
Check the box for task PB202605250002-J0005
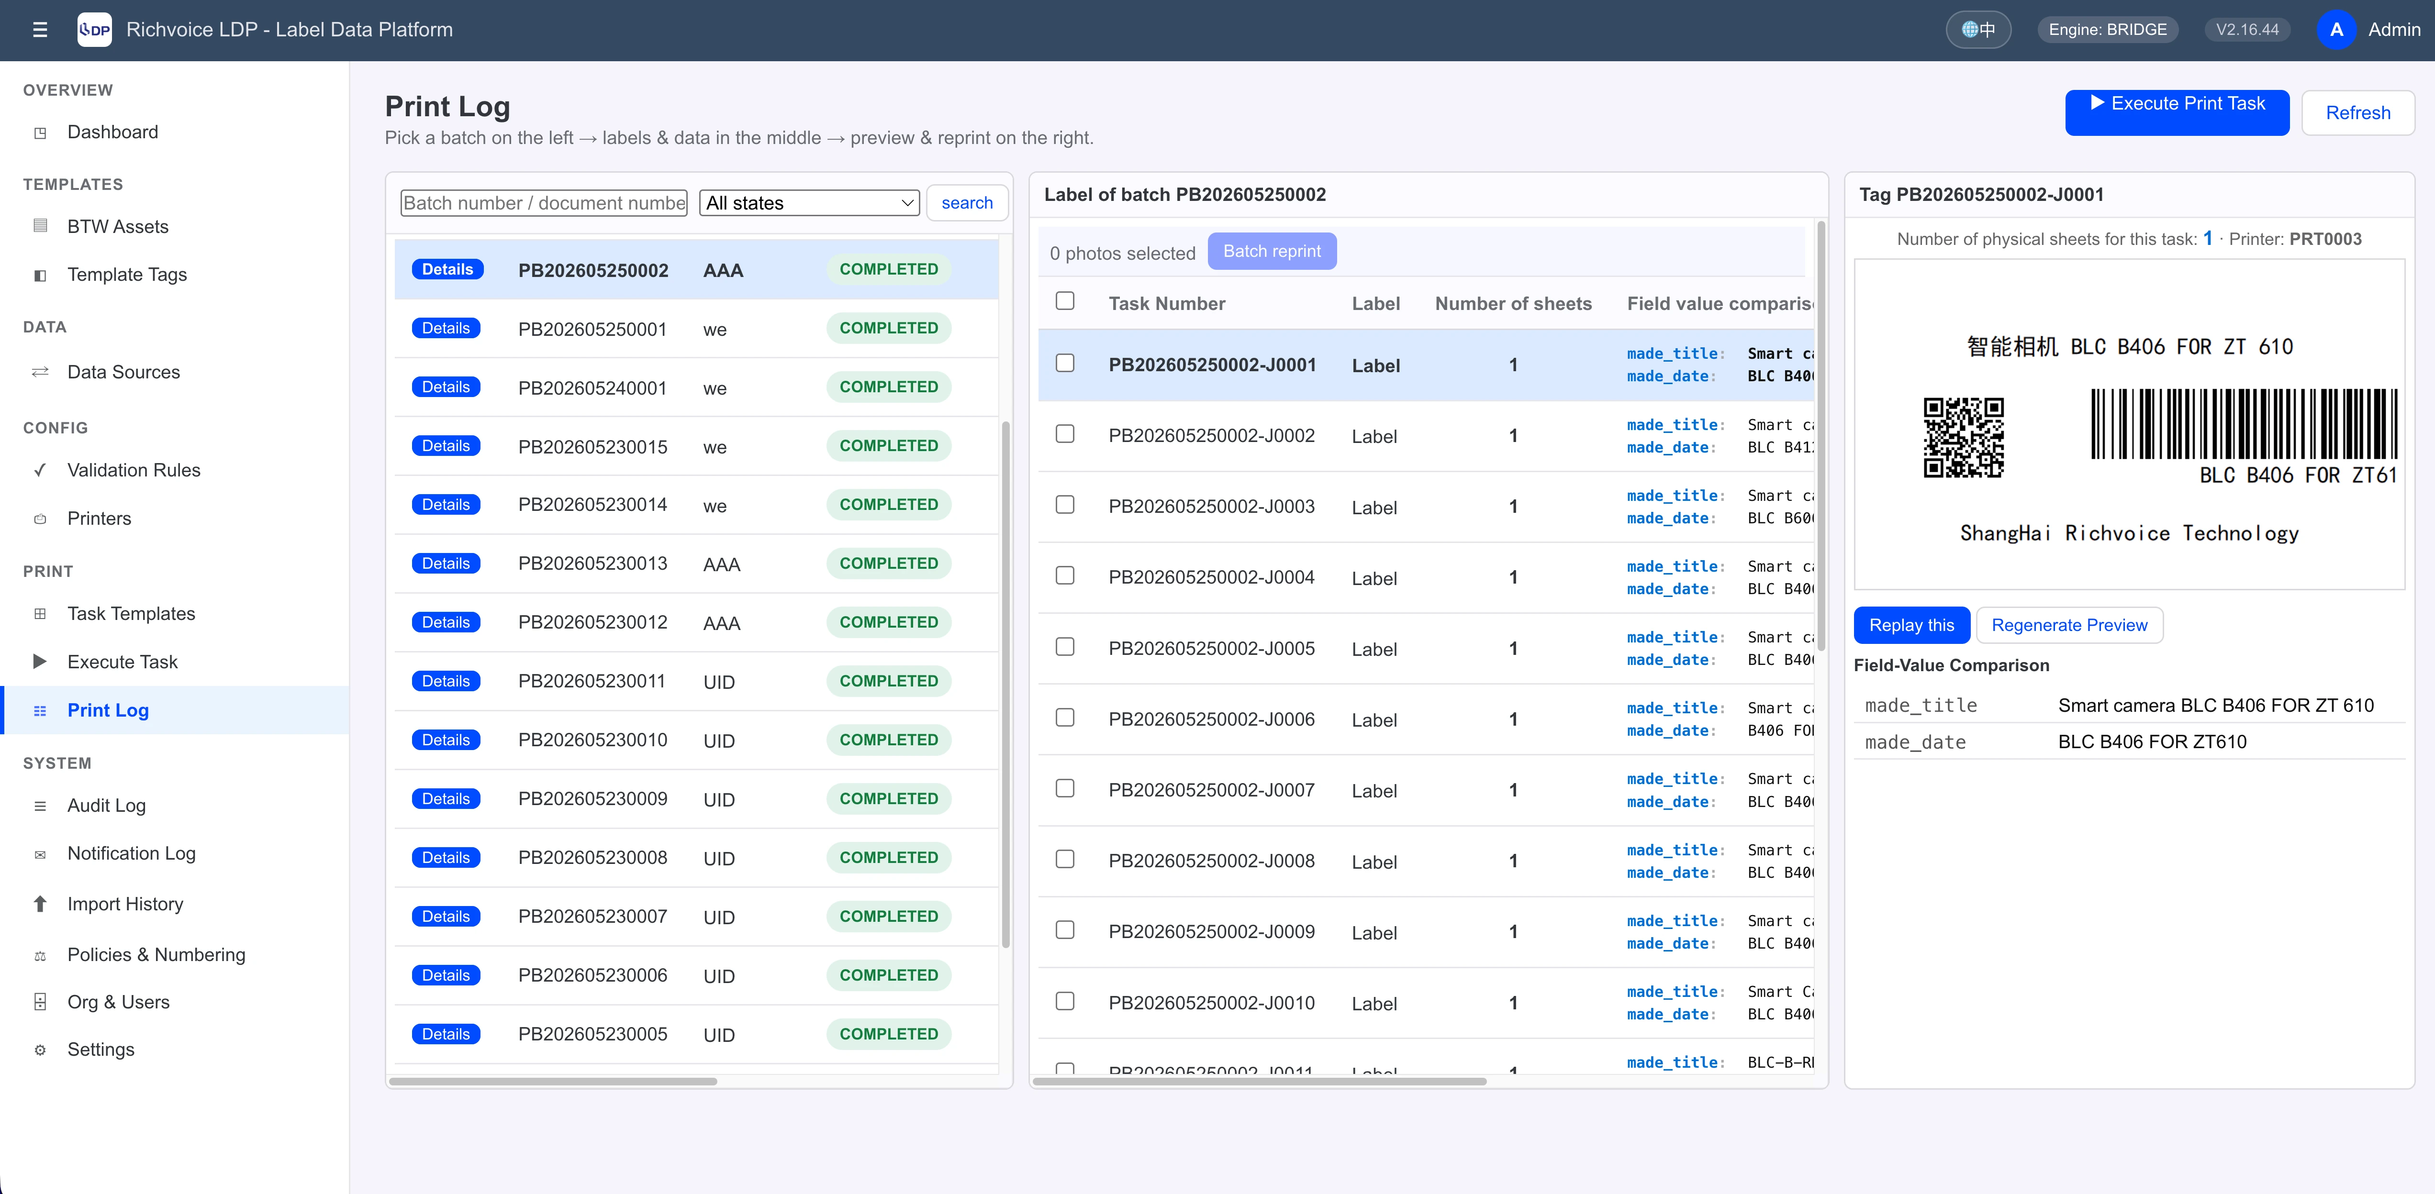pos(1065,647)
